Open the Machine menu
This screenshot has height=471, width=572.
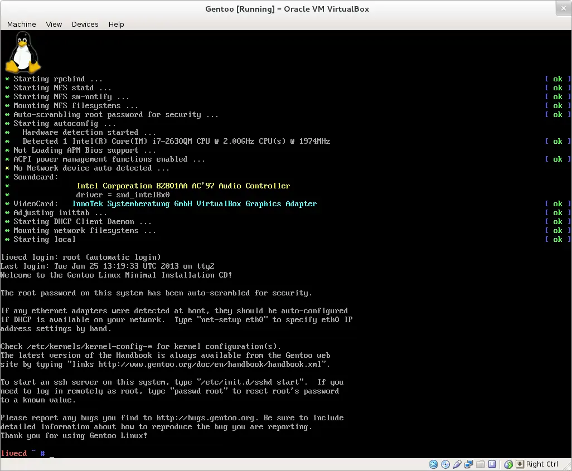coord(22,24)
